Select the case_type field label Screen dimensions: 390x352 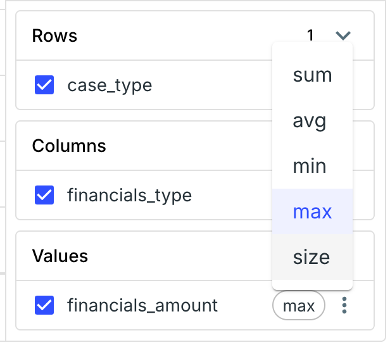point(110,85)
